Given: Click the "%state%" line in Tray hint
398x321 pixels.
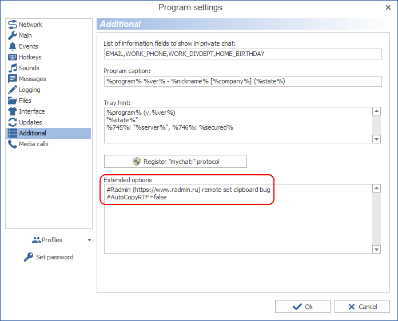Looking at the screenshot, I should coord(122,120).
